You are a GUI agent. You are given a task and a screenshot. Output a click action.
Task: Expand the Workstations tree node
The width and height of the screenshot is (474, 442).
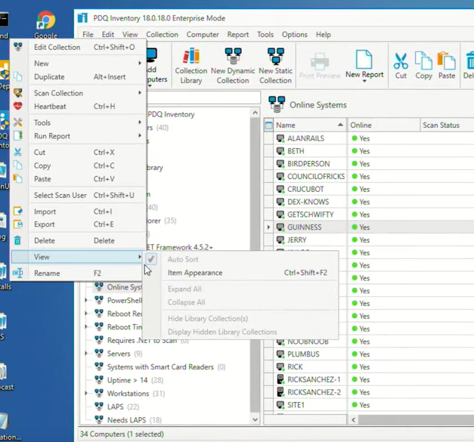(86, 393)
